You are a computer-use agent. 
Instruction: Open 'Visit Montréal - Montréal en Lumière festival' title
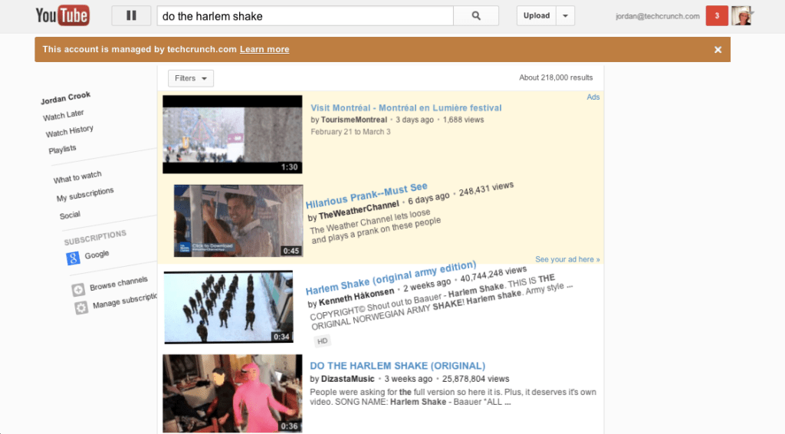pos(406,107)
